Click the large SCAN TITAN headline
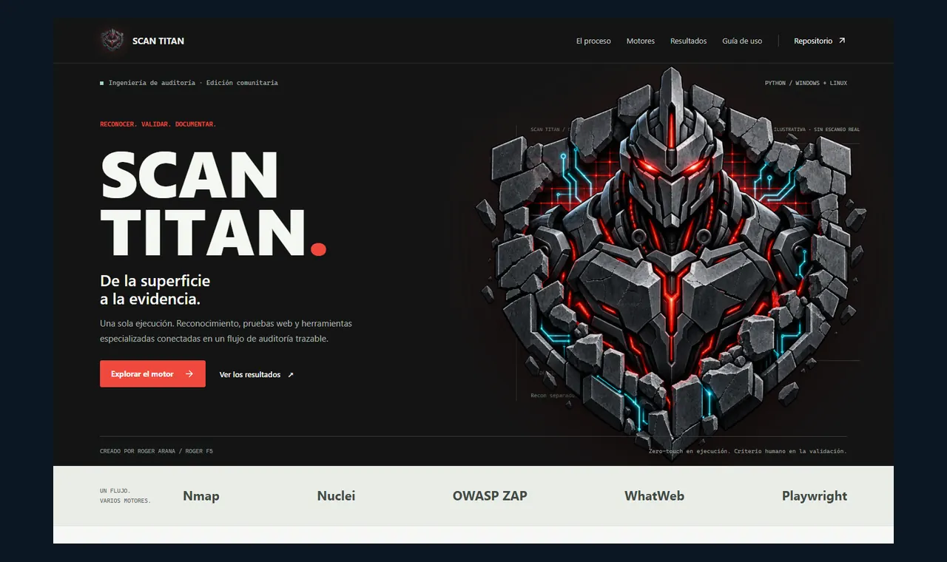 tap(213, 203)
